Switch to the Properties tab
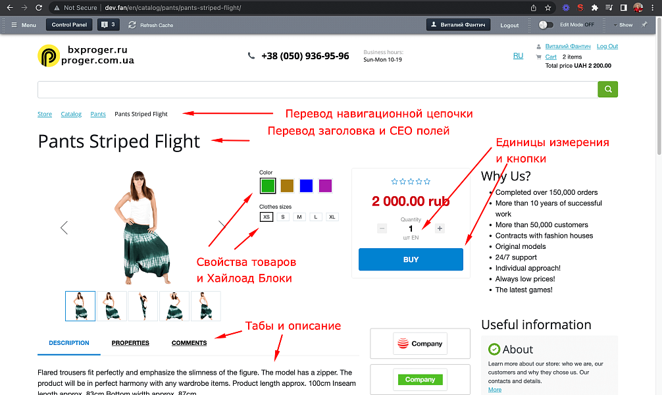The image size is (662, 395). pos(130,343)
